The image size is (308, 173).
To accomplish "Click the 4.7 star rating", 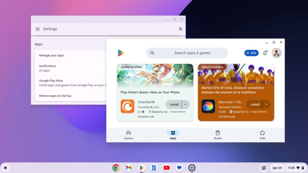I will [141, 112].
